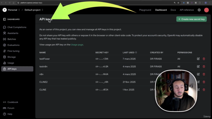The height and width of the screenshot is (119, 212).
Task: Edit the n8n key
Action: pyautogui.click(x=198, y=74)
